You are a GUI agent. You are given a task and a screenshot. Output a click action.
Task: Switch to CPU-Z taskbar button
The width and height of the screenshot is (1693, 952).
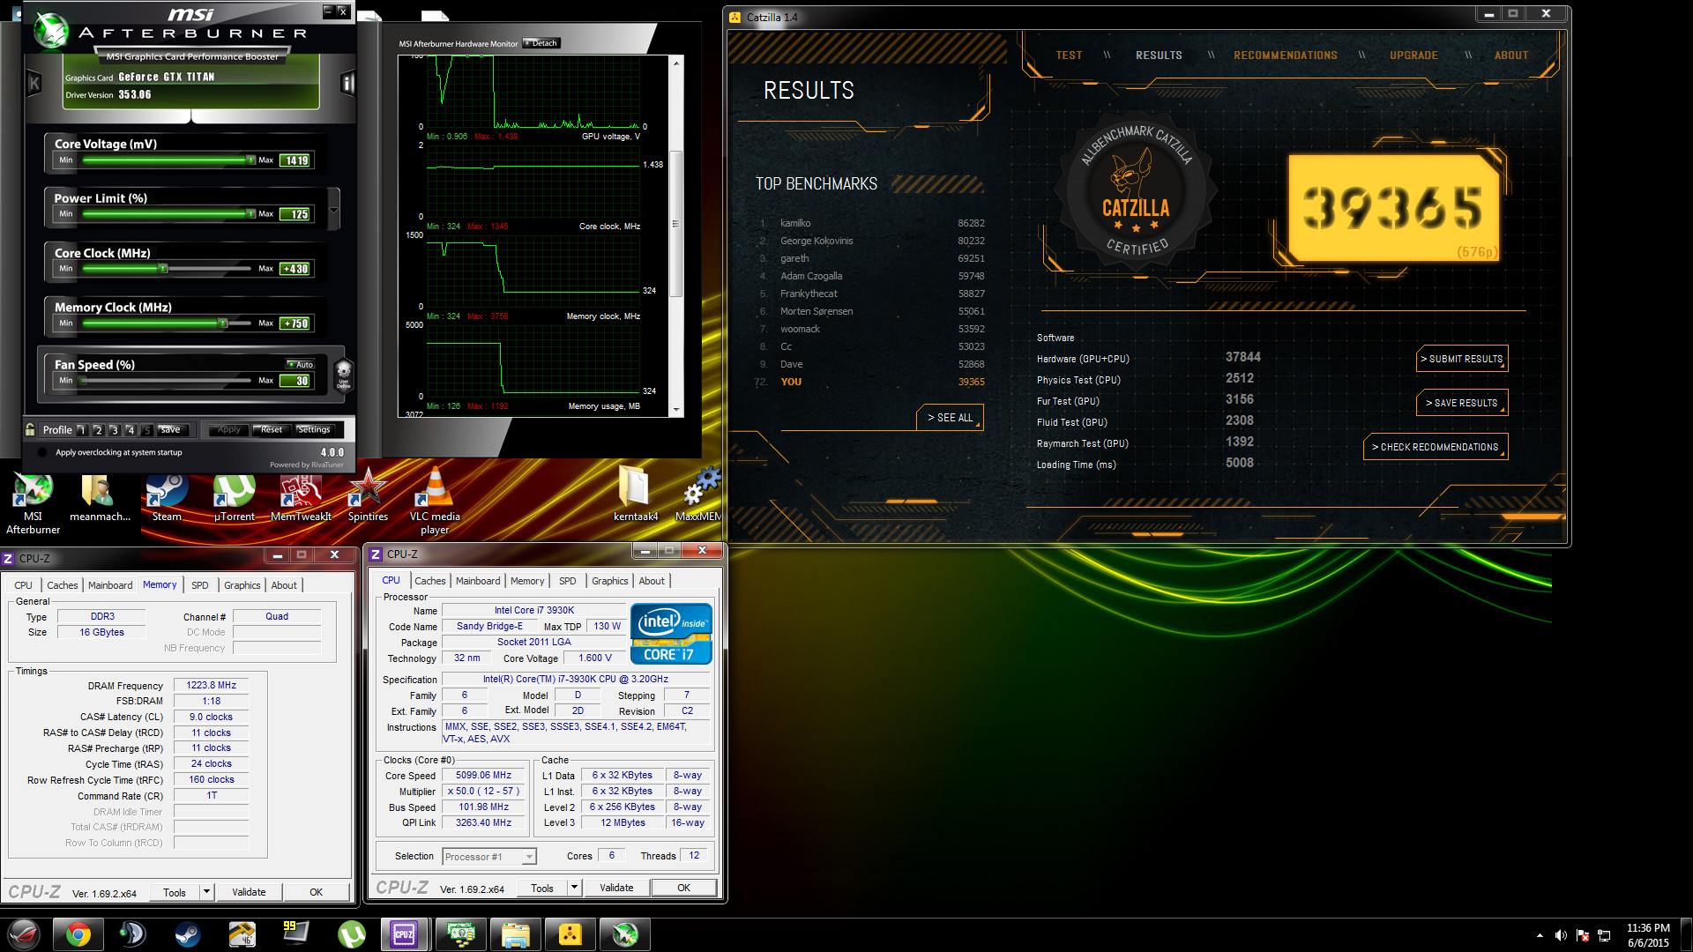(x=405, y=934)
